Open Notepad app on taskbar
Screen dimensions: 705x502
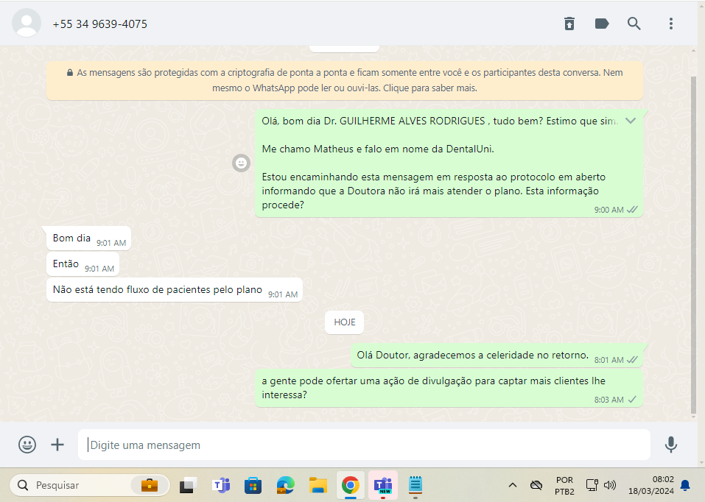point(415,485)
